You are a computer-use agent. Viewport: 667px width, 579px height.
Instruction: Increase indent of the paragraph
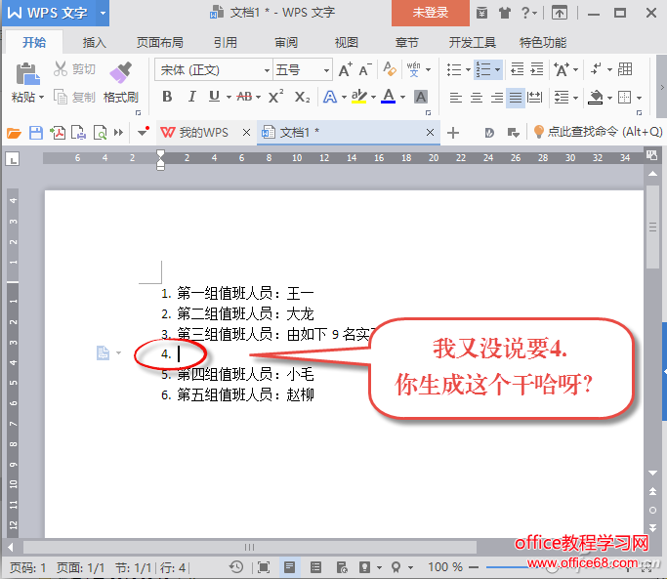[537, 69]
